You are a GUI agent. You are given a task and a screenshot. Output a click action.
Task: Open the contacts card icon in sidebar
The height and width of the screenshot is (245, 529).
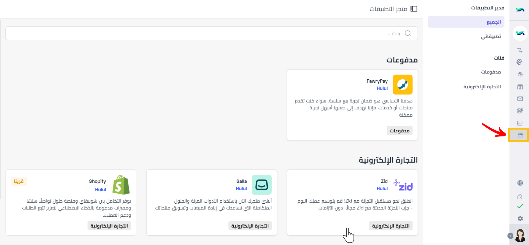click(520, 87)
